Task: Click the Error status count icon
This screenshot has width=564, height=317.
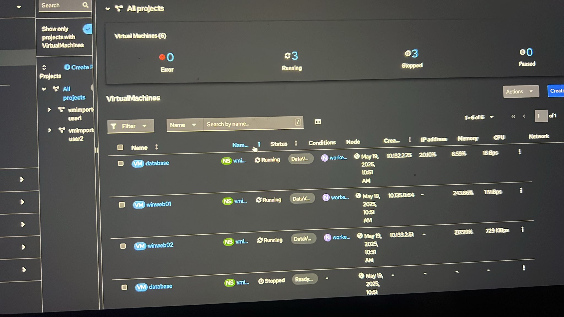Action: [162, 57]
